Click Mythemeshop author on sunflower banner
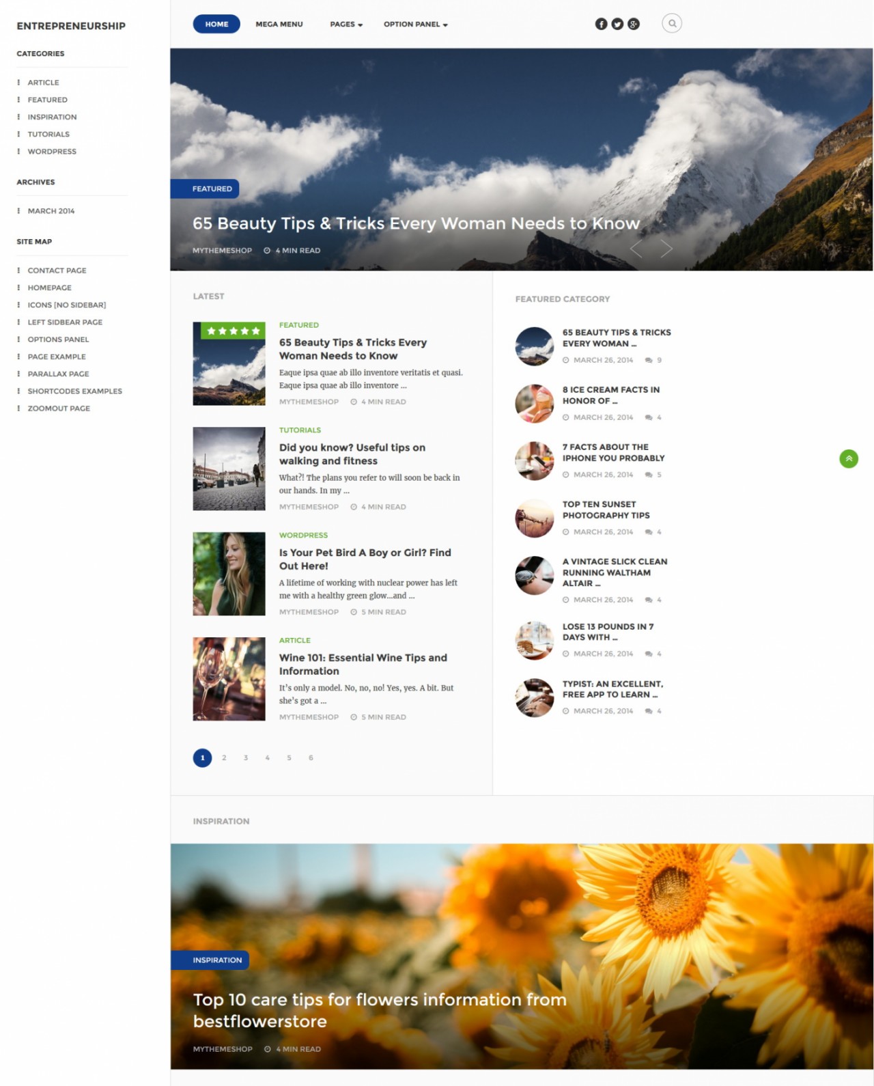Viewport: 874px width, 1086px height. [223, 1049]
